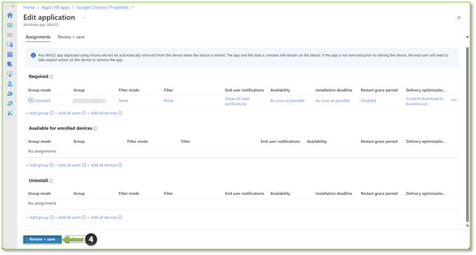
Task: Open the Home icon in sidebar
Action: click(10, 15)
